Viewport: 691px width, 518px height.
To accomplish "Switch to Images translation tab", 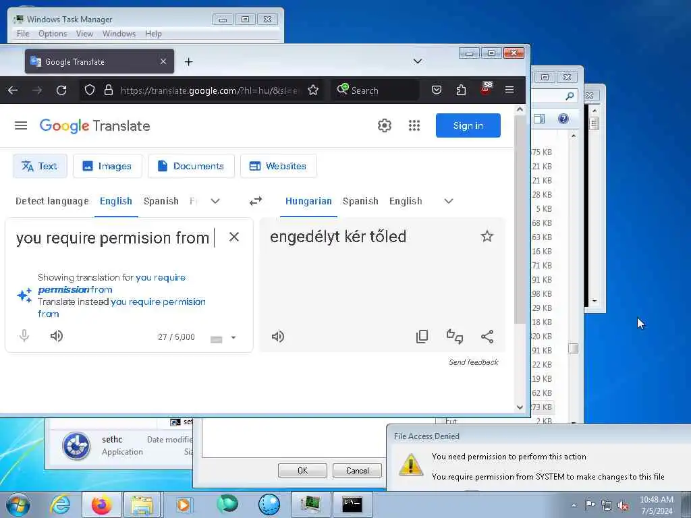I will click(x=107, y=166).
